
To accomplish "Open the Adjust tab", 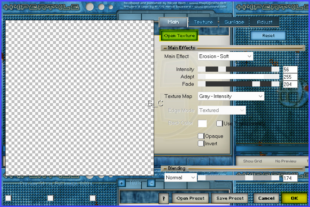I will [x=264, y=22].
